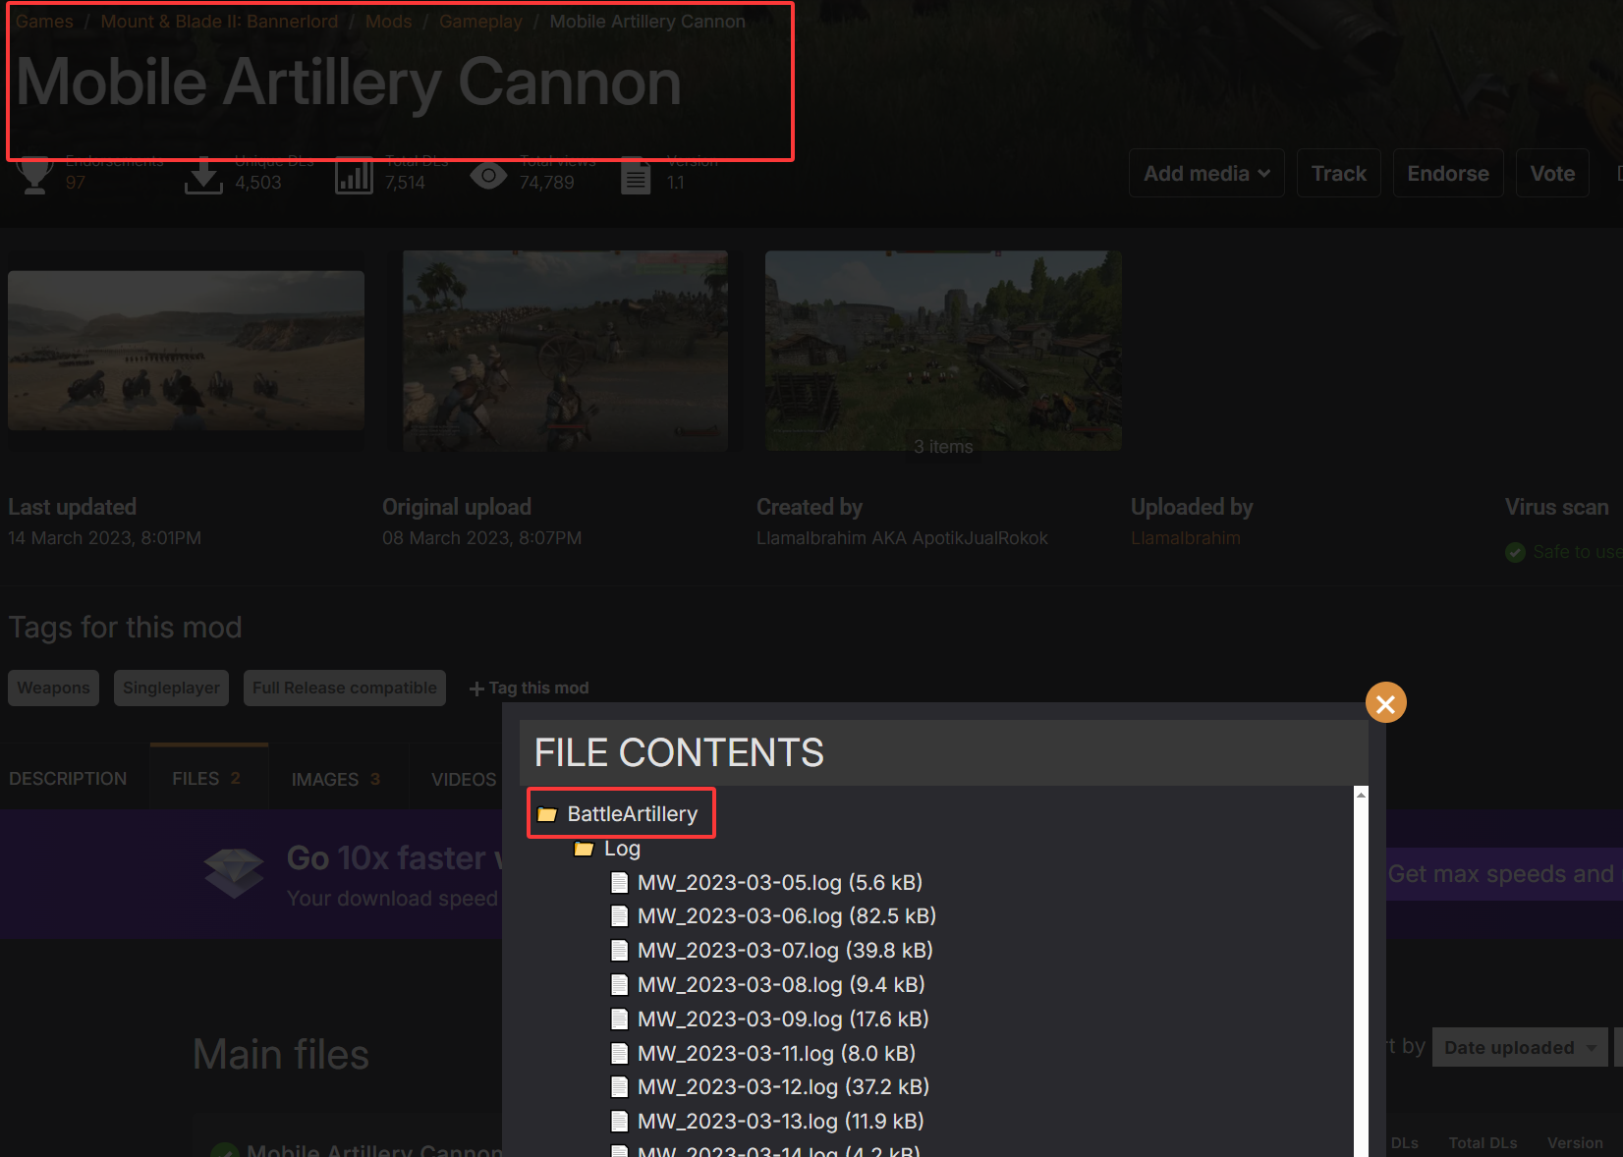The width and height of the screenshot is (1623, 1157).
Task: Click the scroll-up arrow in File Contents
Action: coord(1361,794)
